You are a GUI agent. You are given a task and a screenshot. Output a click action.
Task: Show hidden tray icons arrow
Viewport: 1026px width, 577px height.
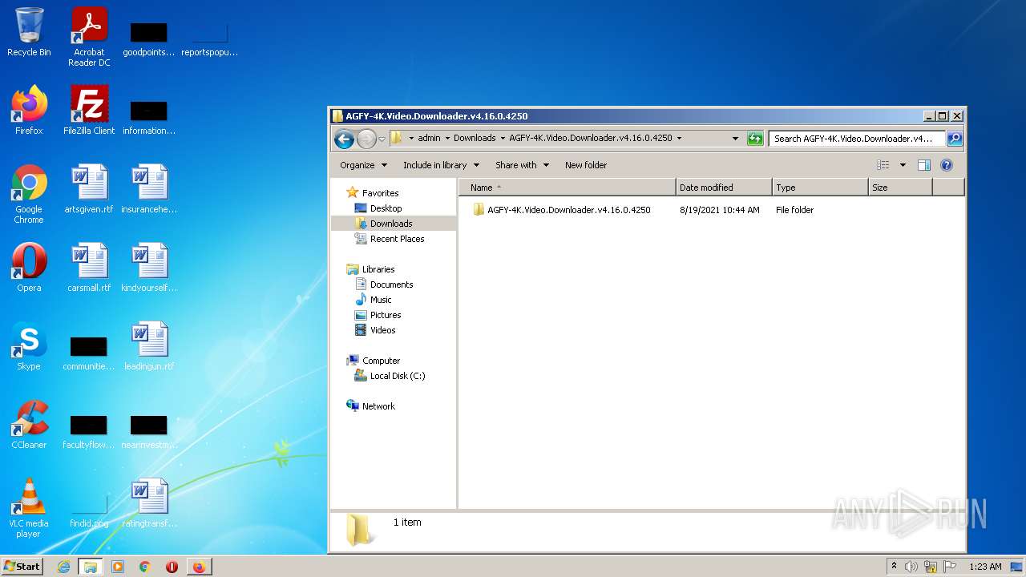click(894, 567)
